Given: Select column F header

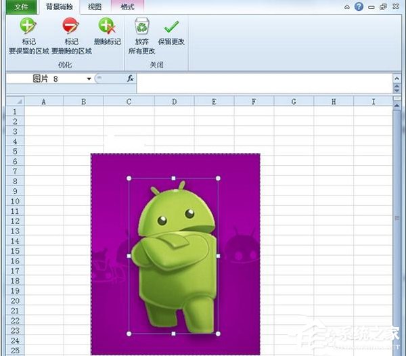Looking at the screenshot, I should pyautogui.click(x=254, y=102).
